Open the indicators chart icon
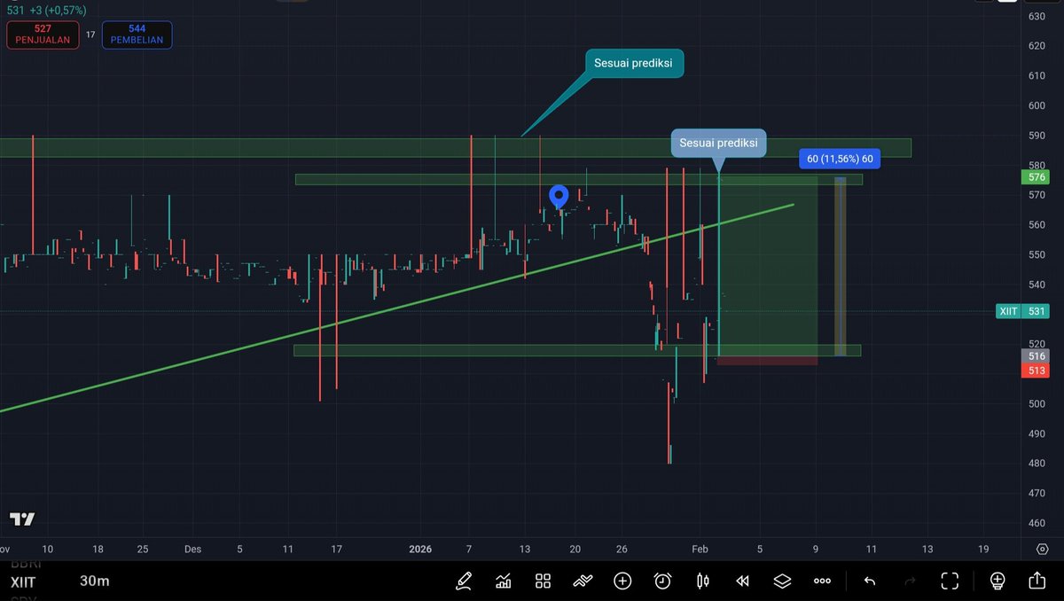This screenshot has width=1064, height=601. pyautogui.click(x=504, y=581)
